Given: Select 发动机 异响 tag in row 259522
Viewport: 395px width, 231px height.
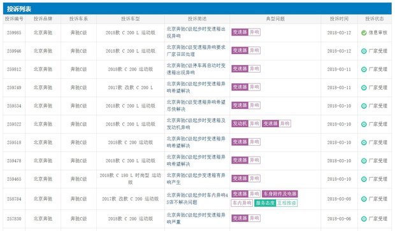Looking at the screenshot, I should coord(246,123).
